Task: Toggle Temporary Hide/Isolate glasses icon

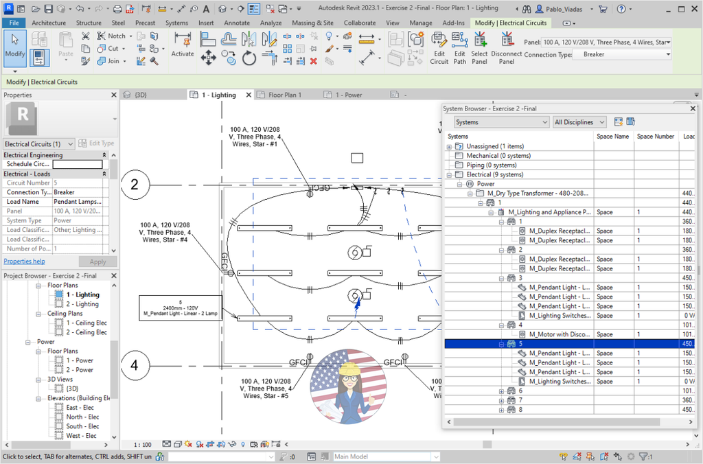Action: (233, 444)
